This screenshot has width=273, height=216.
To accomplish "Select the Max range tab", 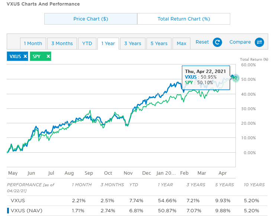I will [182, 44].
